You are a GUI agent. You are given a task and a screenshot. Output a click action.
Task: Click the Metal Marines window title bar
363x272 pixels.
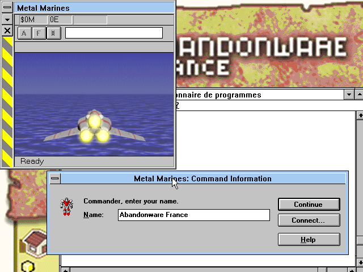pos(95,8)
